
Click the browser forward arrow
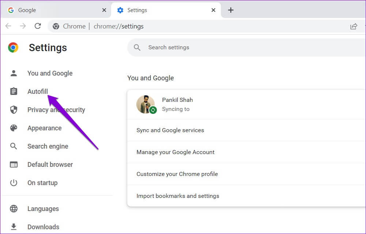point(23,26)
